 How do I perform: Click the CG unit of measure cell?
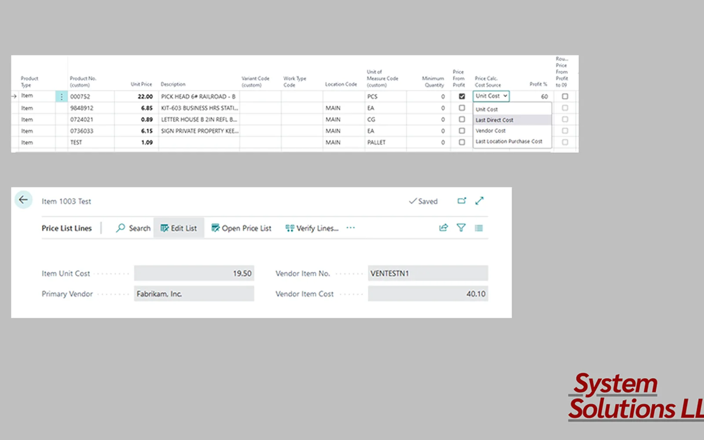tap(371, 119)
